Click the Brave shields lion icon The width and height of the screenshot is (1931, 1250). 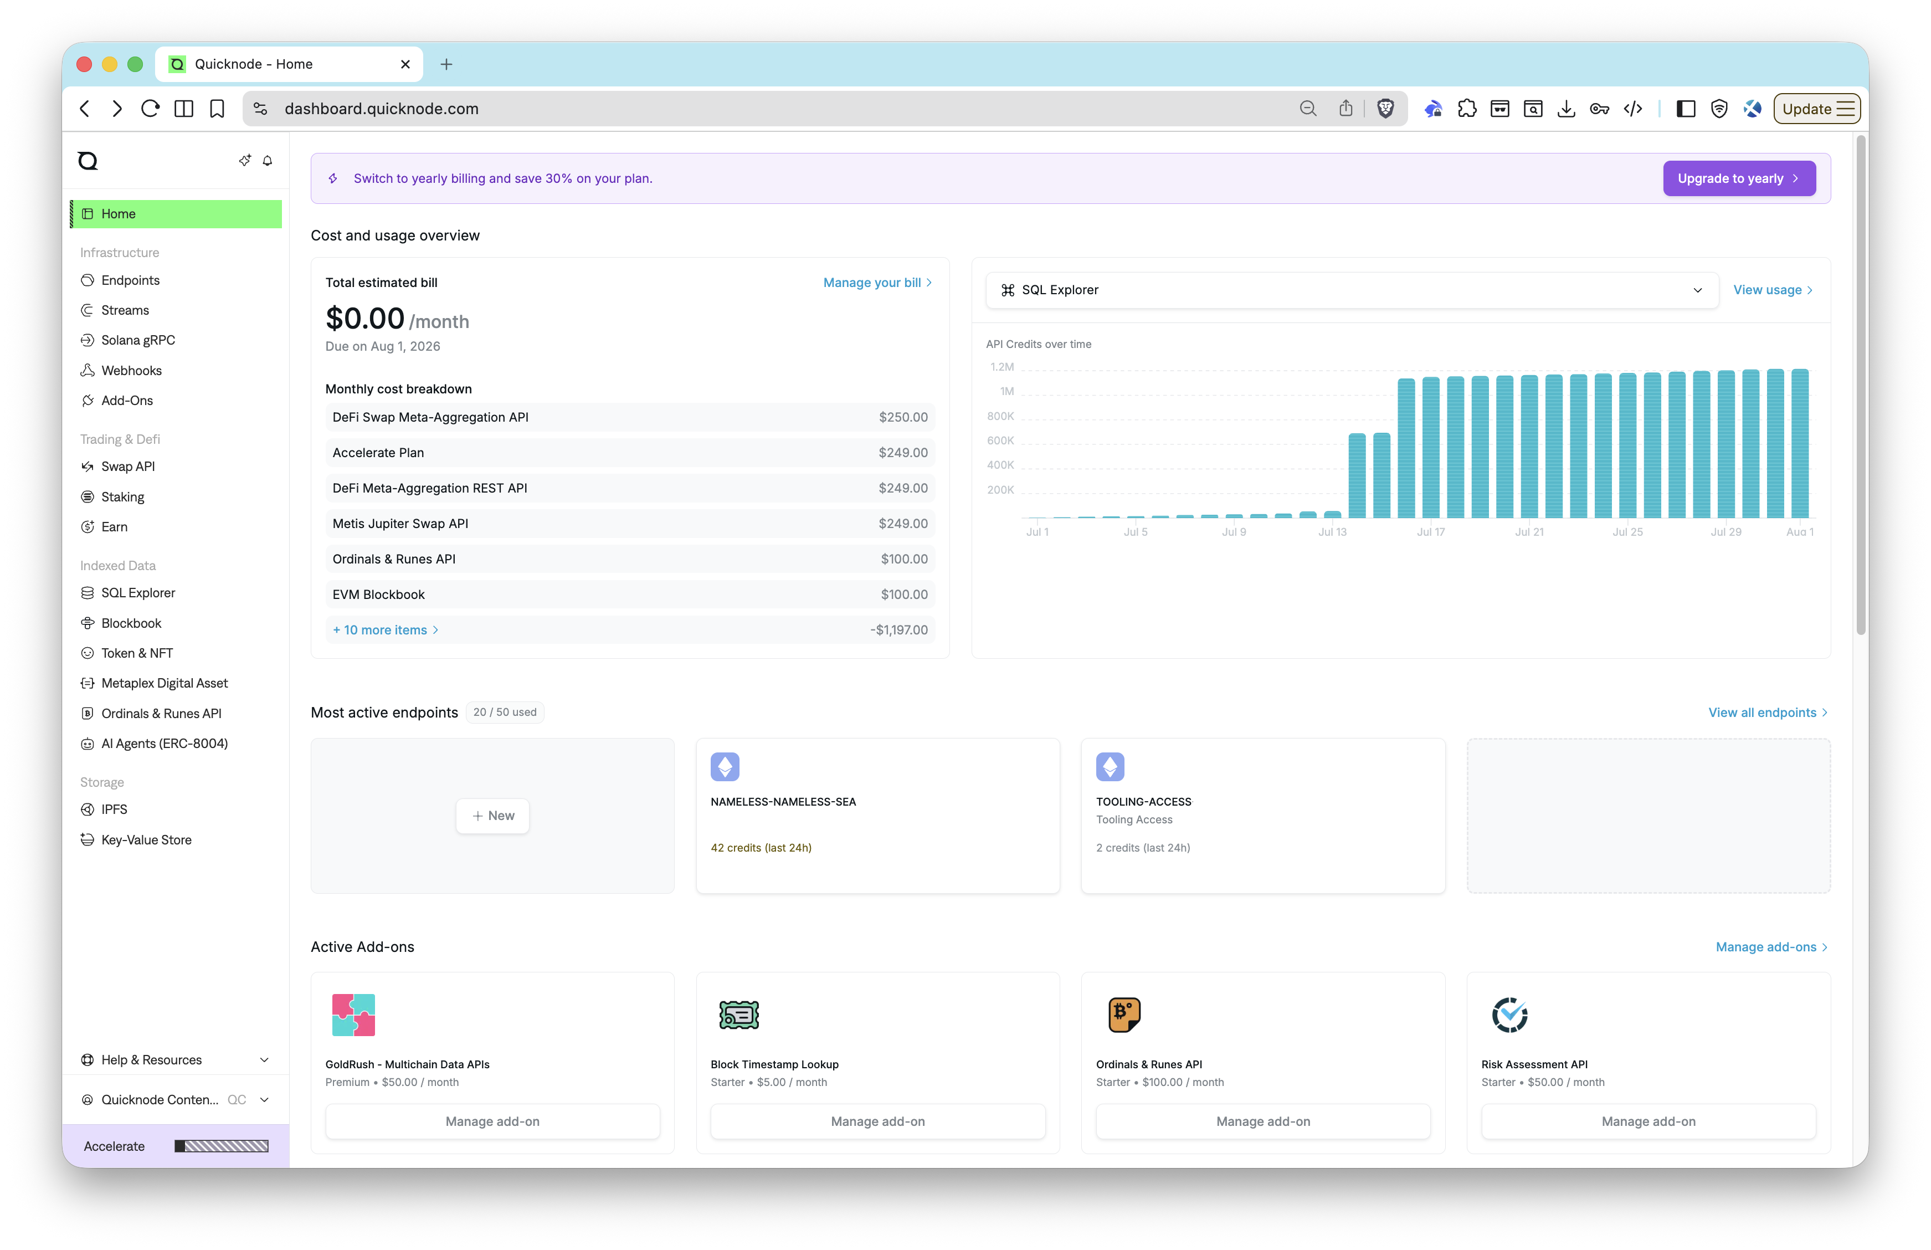[x=1386, y=109]
